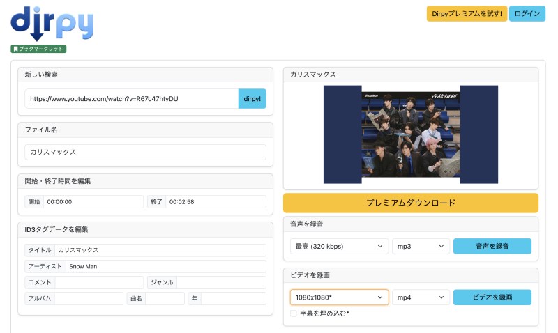
Task: Click Dirpyプレミアムを試す! button
Action: (467, 13)
